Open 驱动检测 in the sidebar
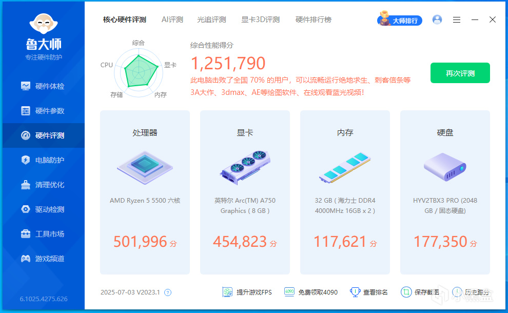Screen dimensions: 508x313 tap(44, 209)
